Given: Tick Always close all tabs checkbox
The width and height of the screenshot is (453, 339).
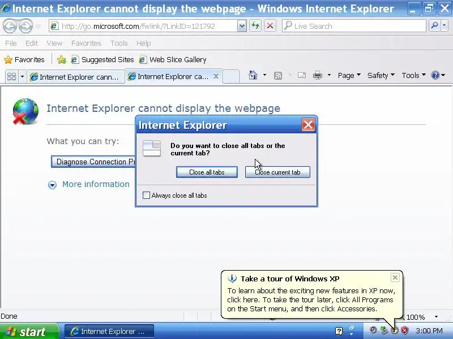Looking at the screenshot, I should (146, 195).
